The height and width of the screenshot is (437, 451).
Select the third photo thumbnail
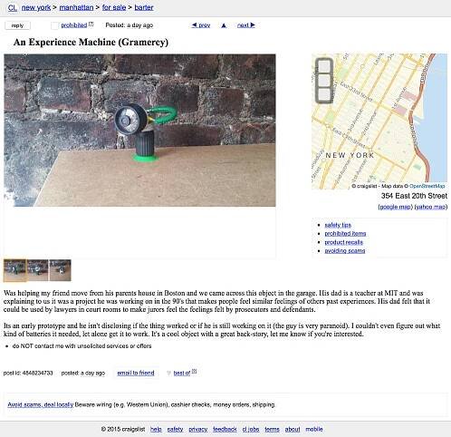[61, 270]
